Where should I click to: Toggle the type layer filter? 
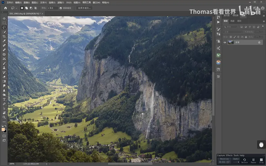pos(250,27)
